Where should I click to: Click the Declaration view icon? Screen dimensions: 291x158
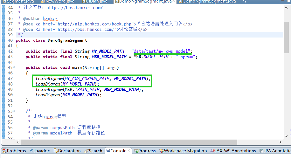56,151
